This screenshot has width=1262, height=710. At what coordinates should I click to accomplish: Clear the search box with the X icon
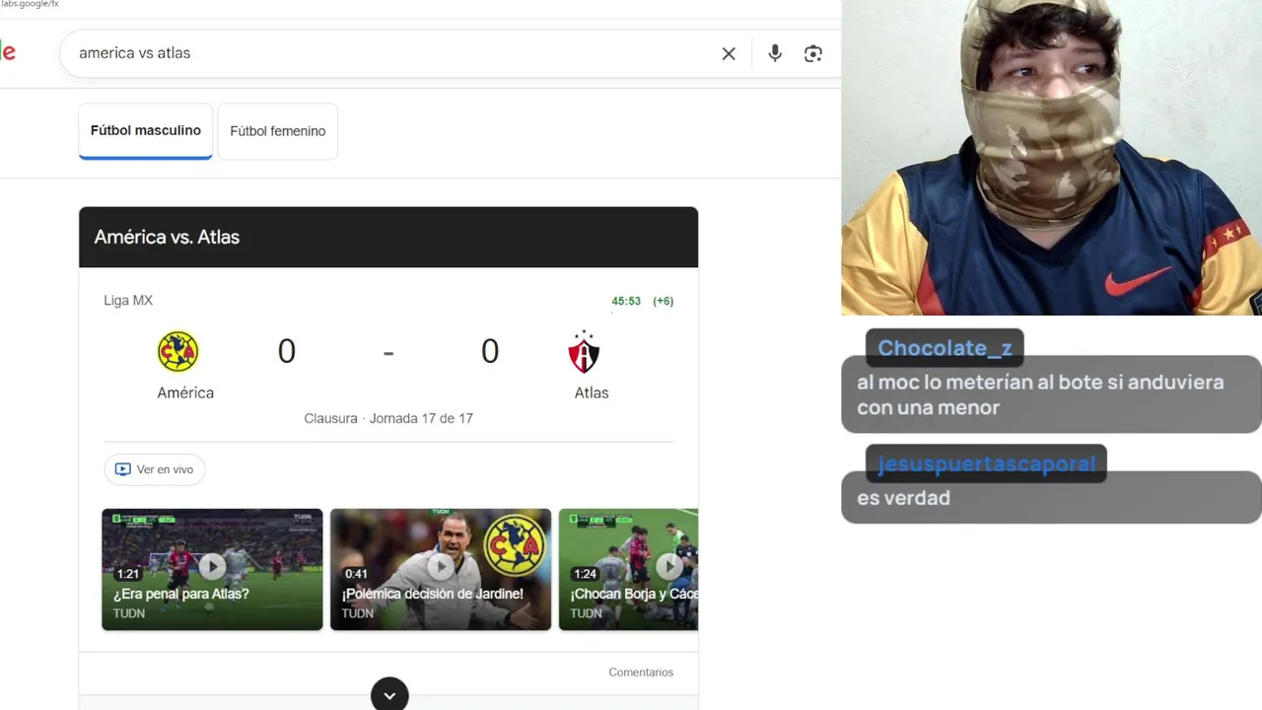click(x=729, y=53)
